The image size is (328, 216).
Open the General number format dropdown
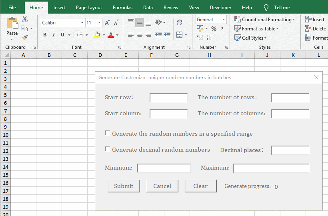point(224,20)
